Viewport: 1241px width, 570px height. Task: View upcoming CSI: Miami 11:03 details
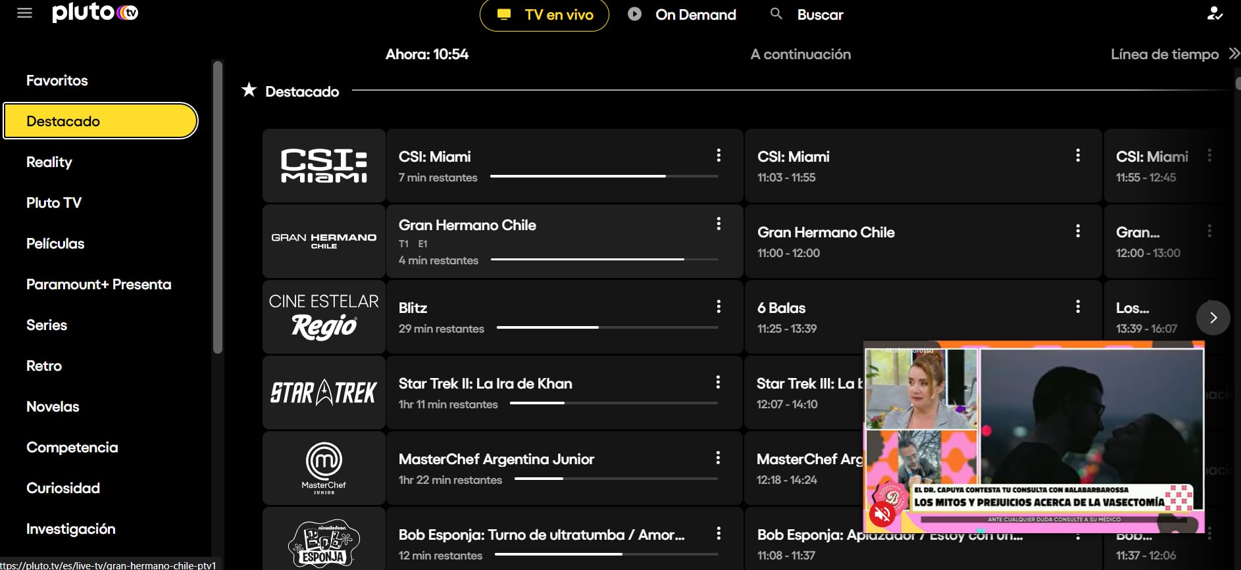(x=923, y=166)
